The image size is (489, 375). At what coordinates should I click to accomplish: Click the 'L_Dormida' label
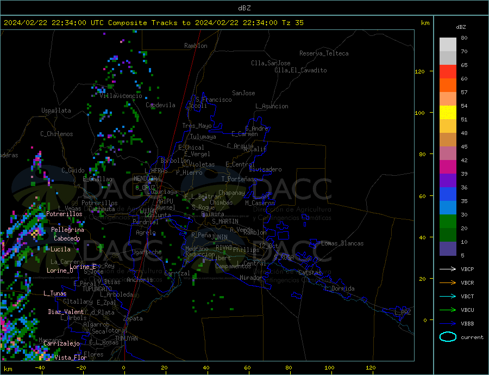point(340,288)
